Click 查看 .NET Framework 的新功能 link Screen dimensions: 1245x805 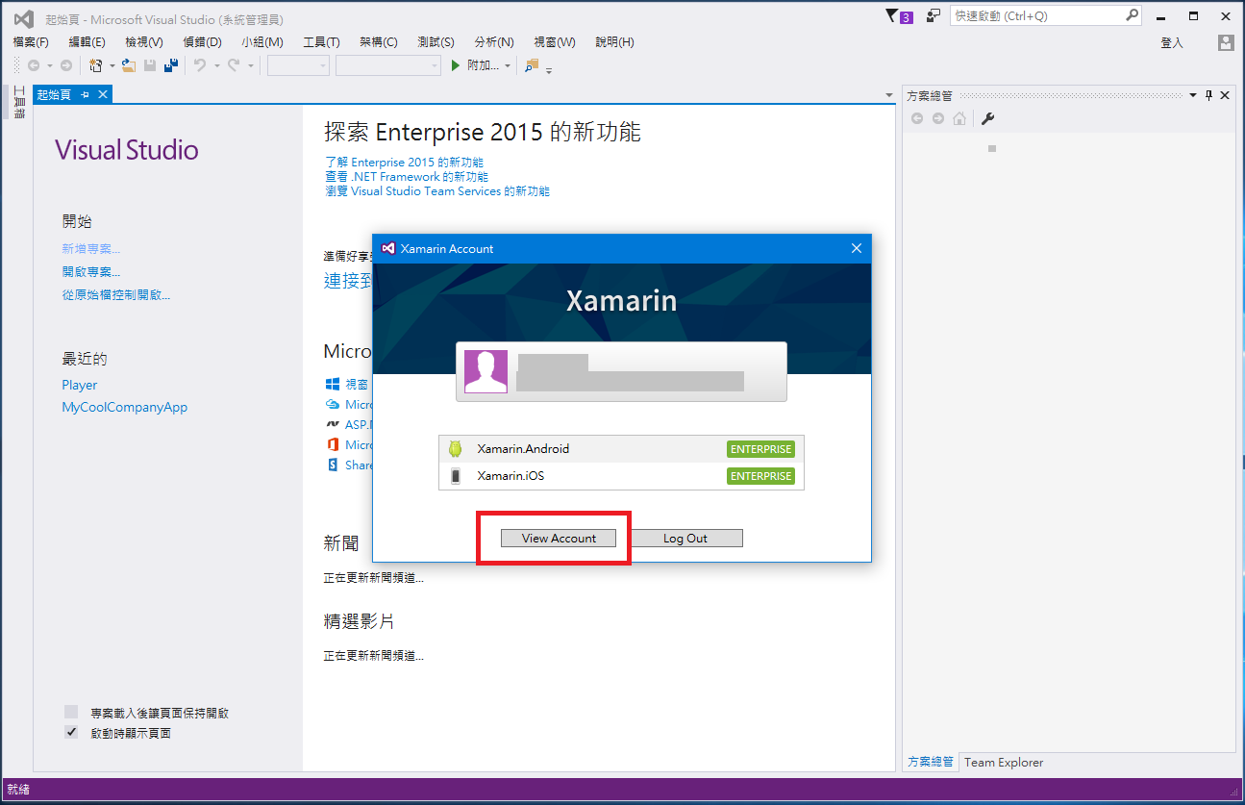[407, 177]
